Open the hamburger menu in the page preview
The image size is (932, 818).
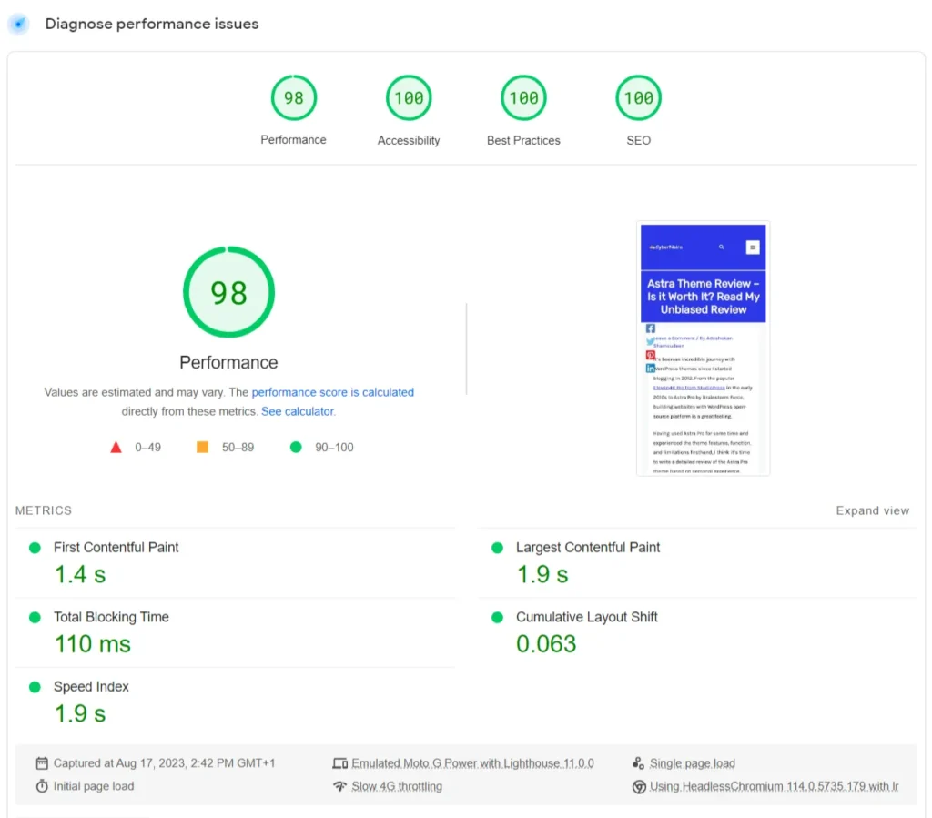753,247
